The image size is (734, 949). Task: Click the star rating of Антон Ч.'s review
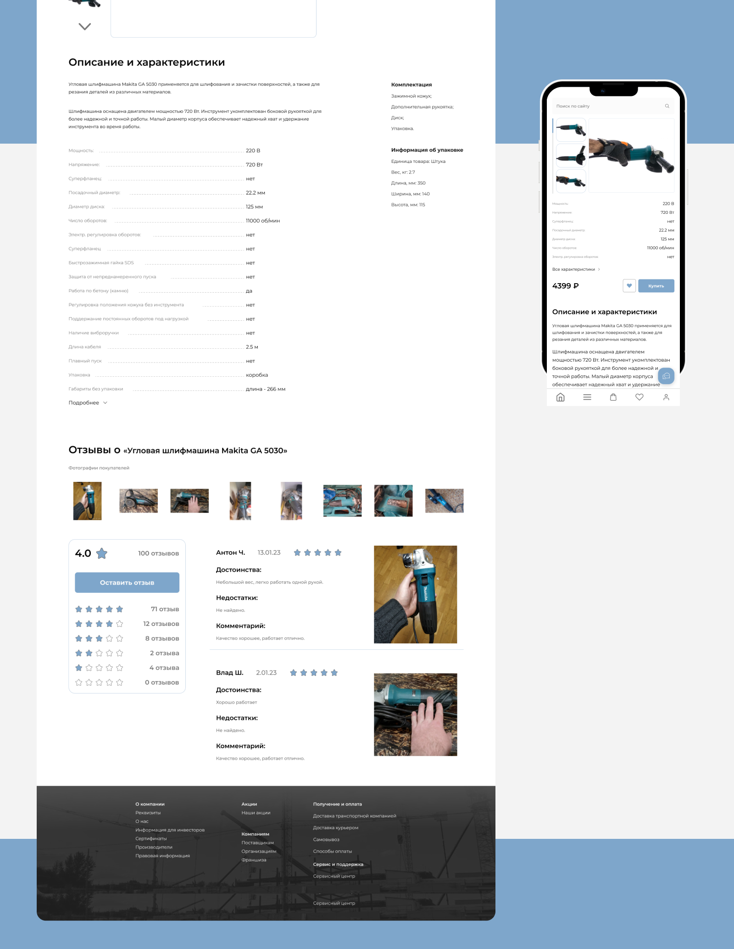point(317,553)
